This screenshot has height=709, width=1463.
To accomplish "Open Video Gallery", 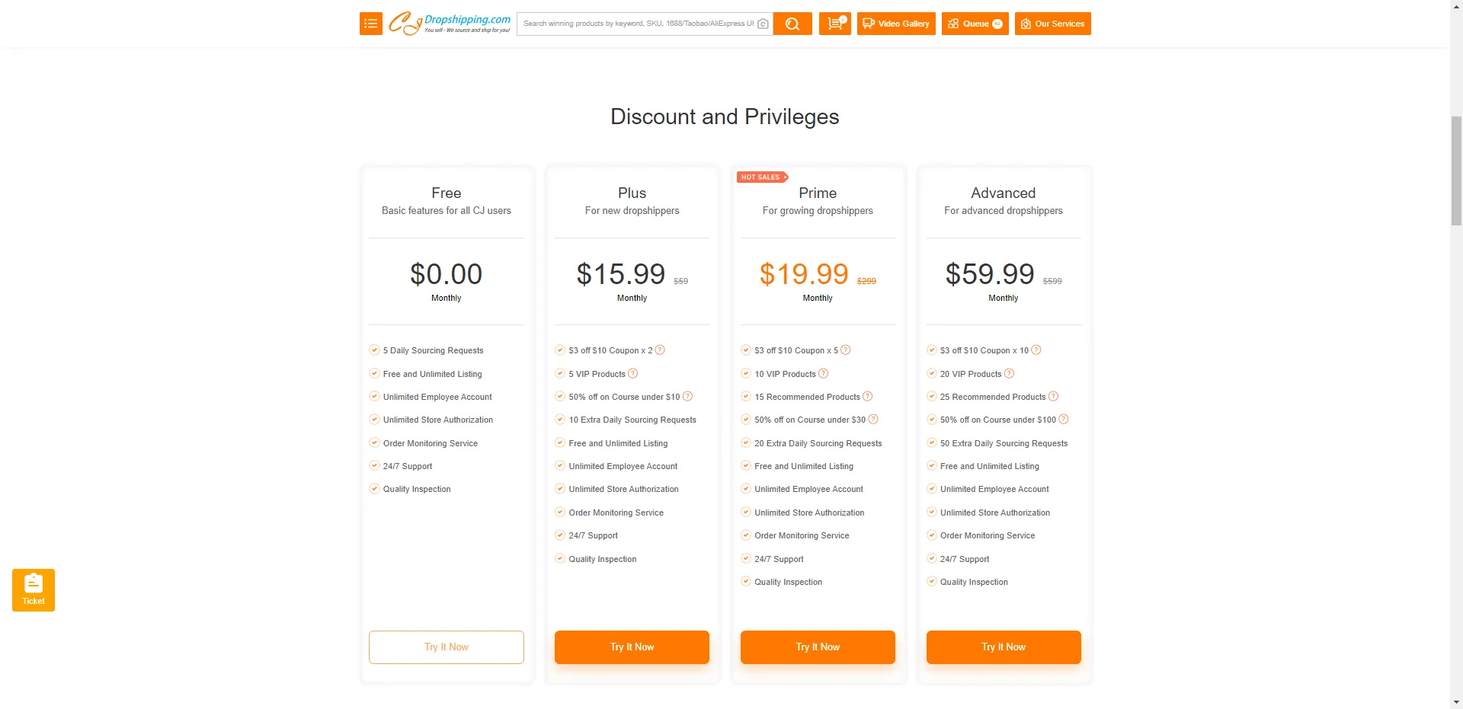I will tap(896, 24).
